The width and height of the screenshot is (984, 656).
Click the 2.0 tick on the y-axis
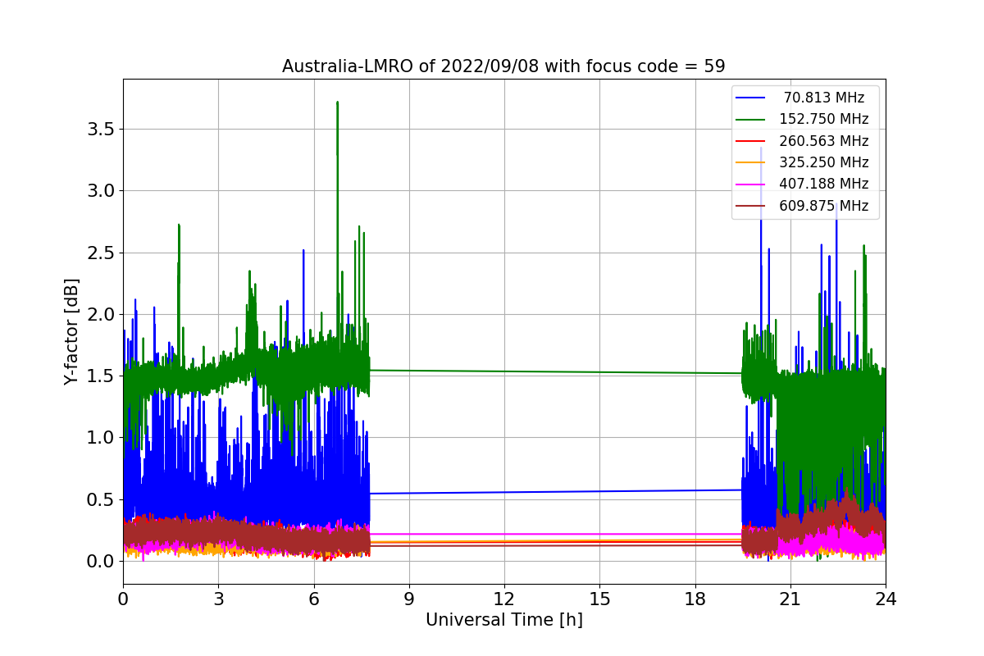click(101, 314)
